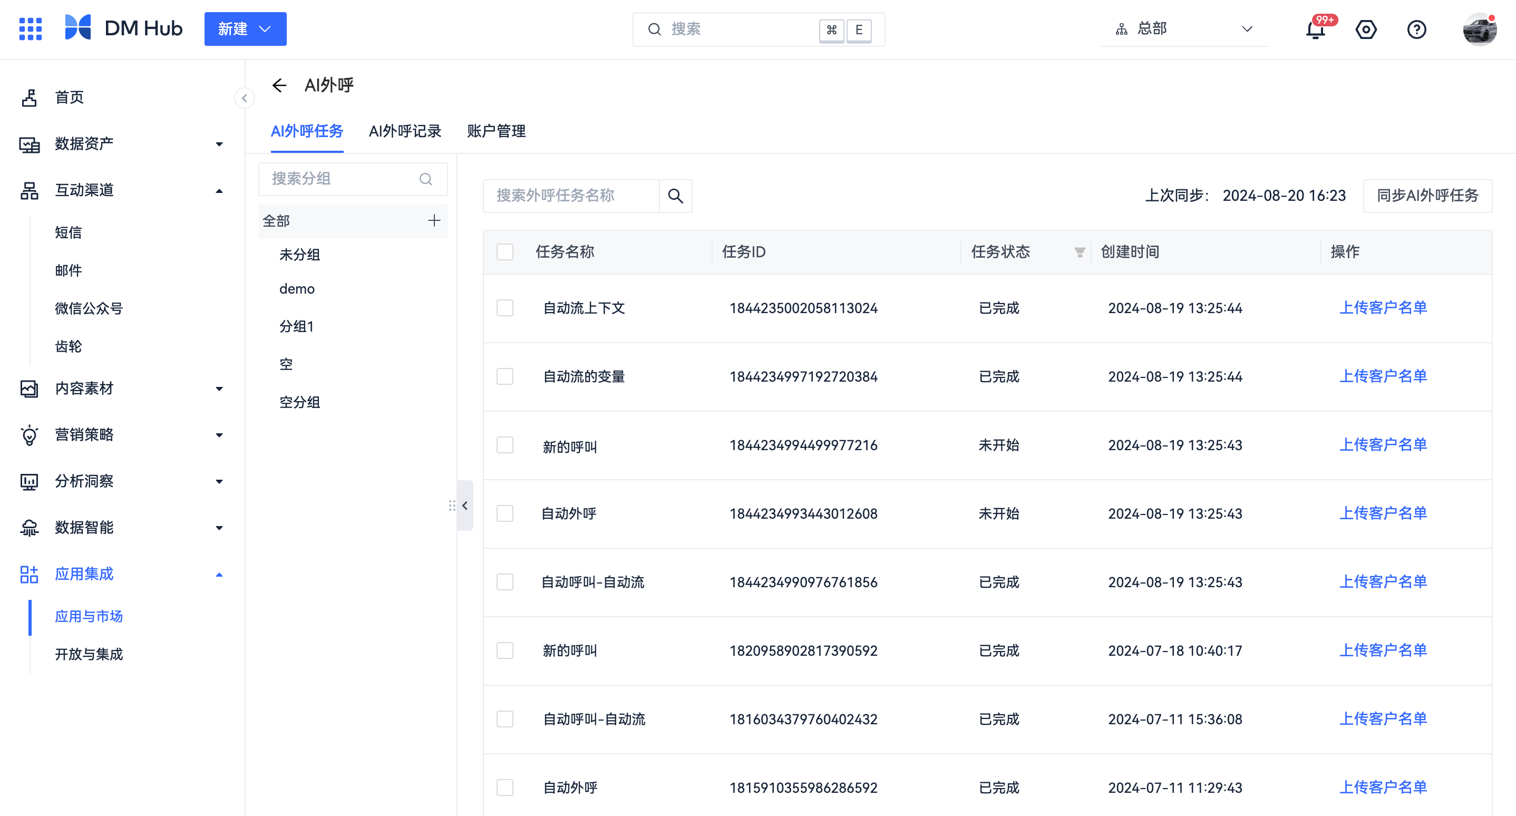Check the 自动流上下文 row checkbox
The height and width of the screenshot is (816, 1516).
click(505, 308)
